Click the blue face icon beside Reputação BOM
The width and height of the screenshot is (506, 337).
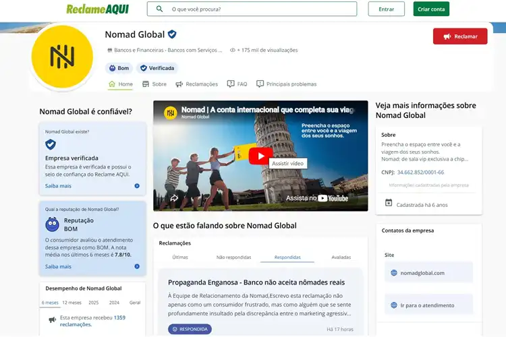point(52,224)
